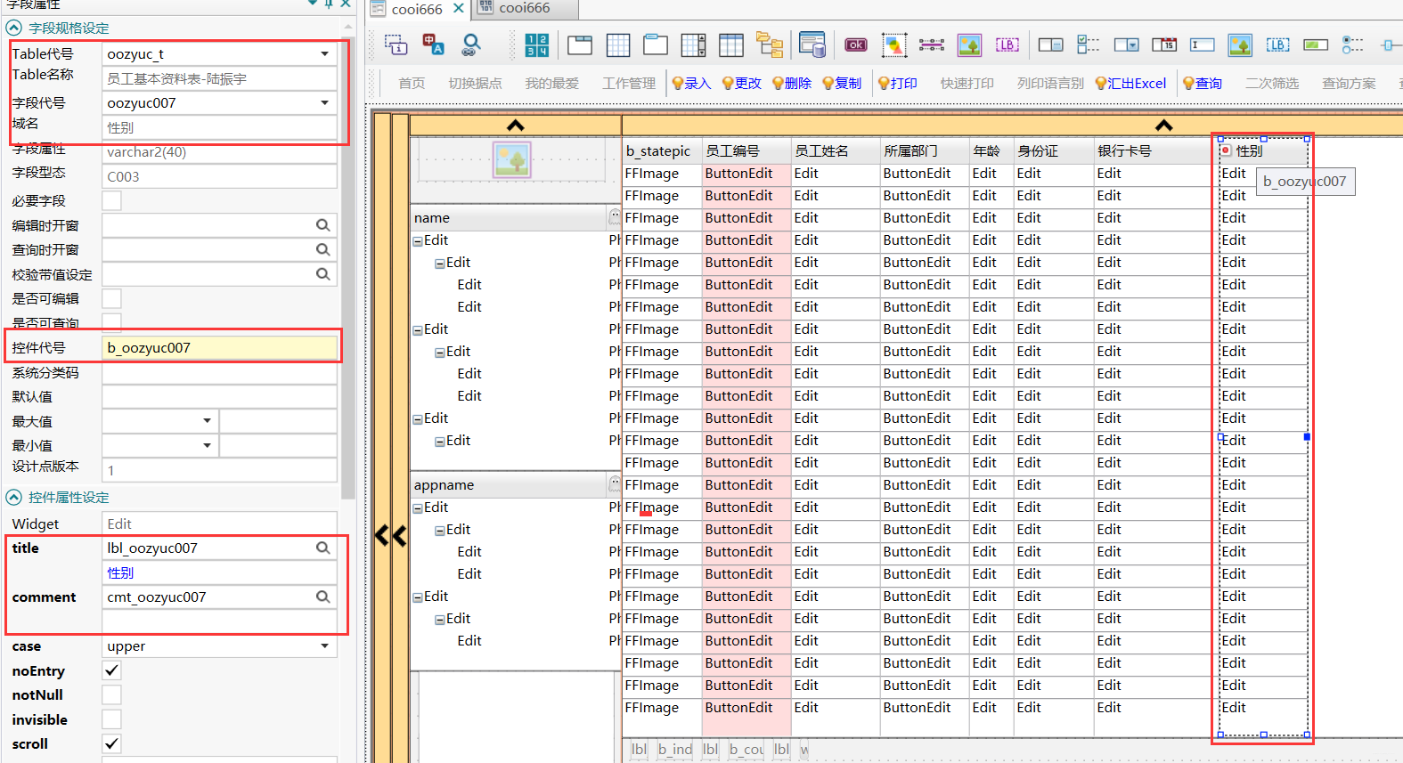Select the plain table container tool

731,45
